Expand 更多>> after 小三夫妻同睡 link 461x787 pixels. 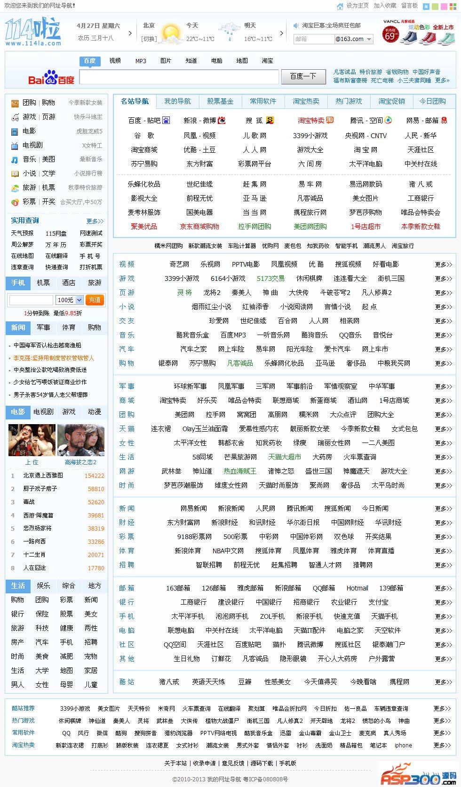coord(442,81)
